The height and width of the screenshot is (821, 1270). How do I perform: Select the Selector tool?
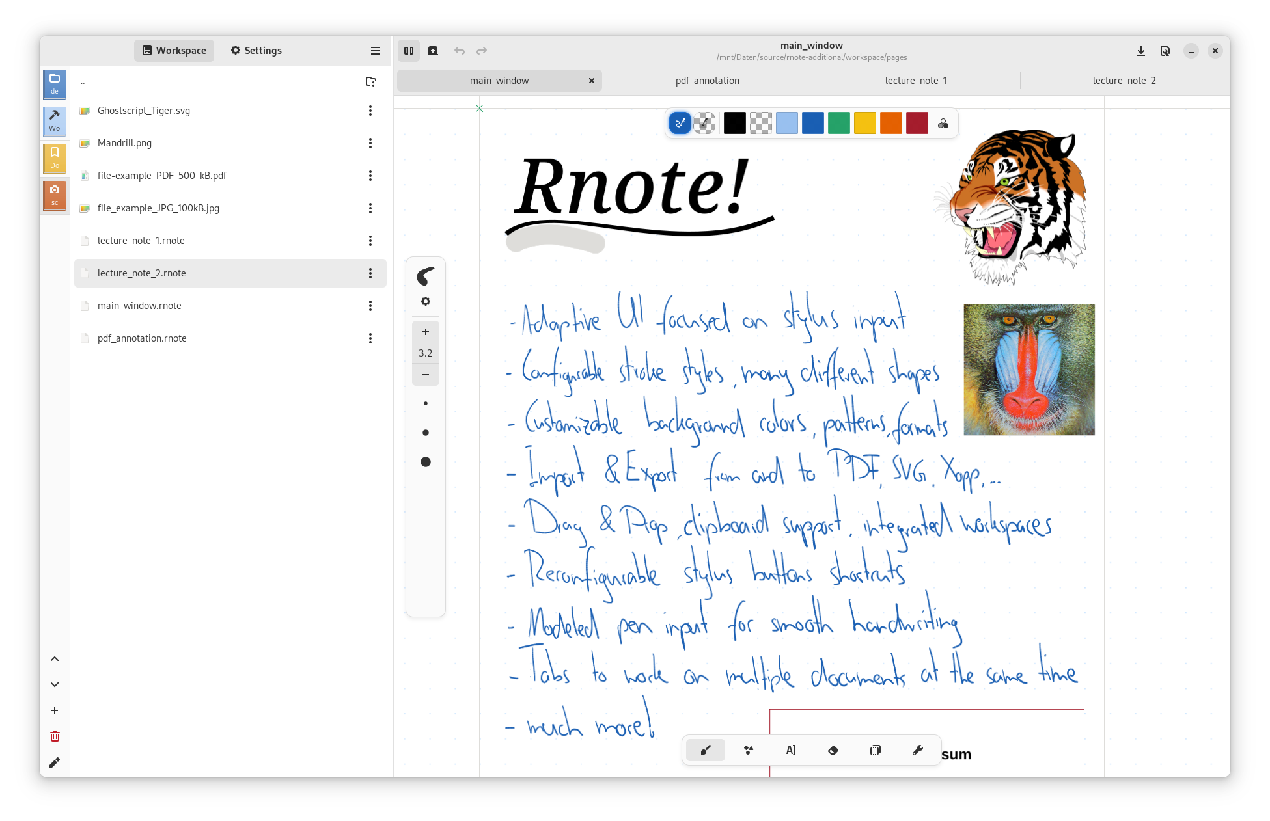point(875,750)
